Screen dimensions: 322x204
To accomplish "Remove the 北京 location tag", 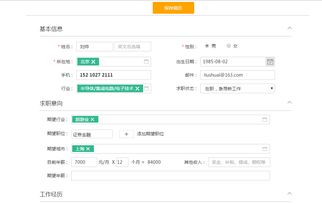I will (93, 62).
